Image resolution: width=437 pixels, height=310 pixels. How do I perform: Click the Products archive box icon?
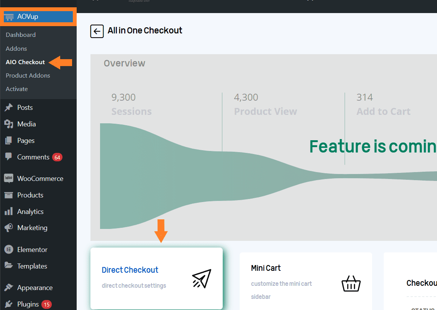(x=9, y=195)
